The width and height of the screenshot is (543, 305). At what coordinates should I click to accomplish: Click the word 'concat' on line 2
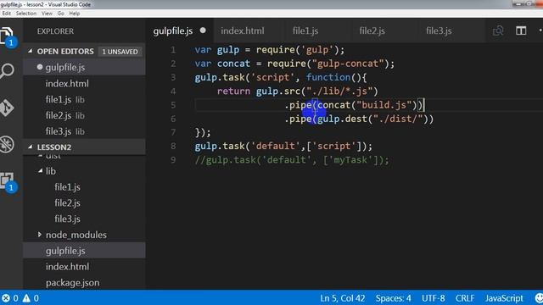click(233, 64)
